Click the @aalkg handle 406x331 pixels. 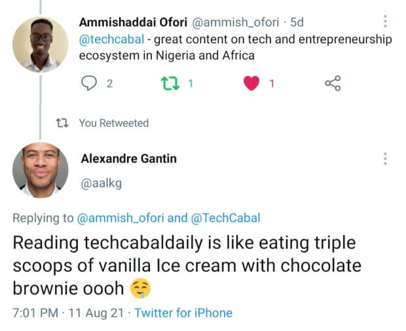click(x=101, y=184)
